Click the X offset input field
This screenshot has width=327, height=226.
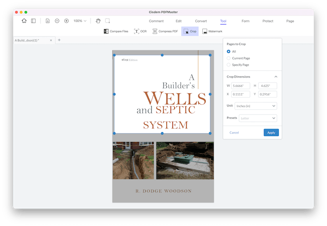[x=241, y=94]
